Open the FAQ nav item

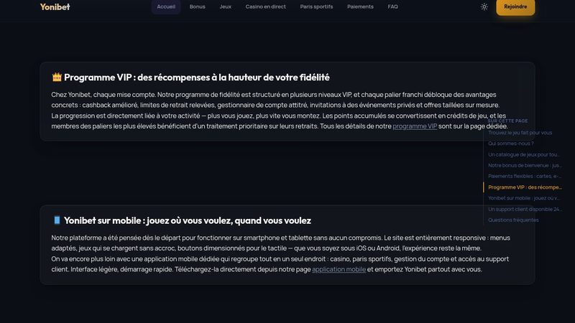point(392,6)
